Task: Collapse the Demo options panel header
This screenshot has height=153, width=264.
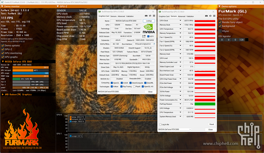Action: coord(219,6)
